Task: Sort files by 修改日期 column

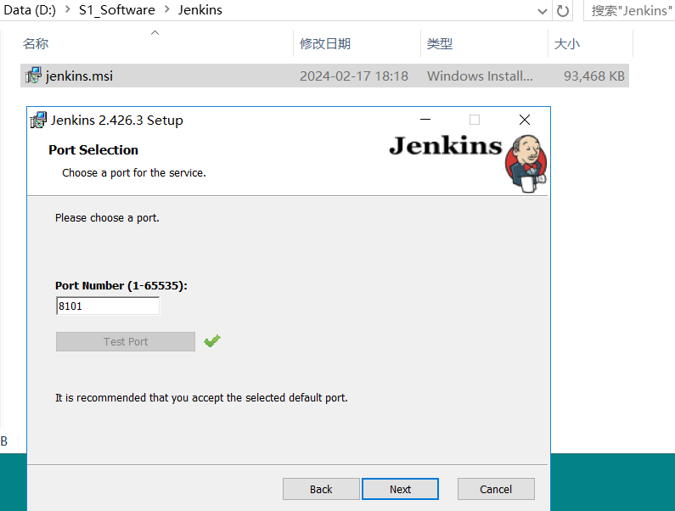Action: [x=325, y=43]
